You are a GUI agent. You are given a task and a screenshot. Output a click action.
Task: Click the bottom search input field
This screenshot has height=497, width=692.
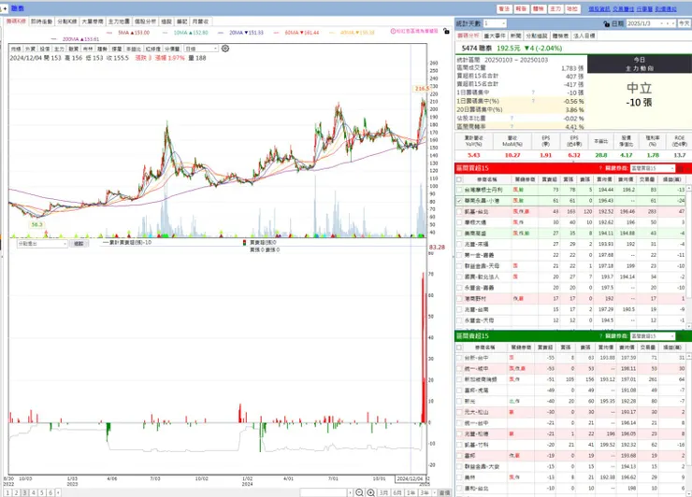[x=324, y=492]
